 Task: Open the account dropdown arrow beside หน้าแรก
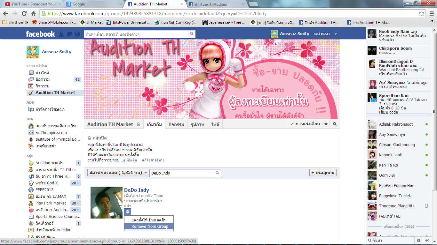point(336,34)
